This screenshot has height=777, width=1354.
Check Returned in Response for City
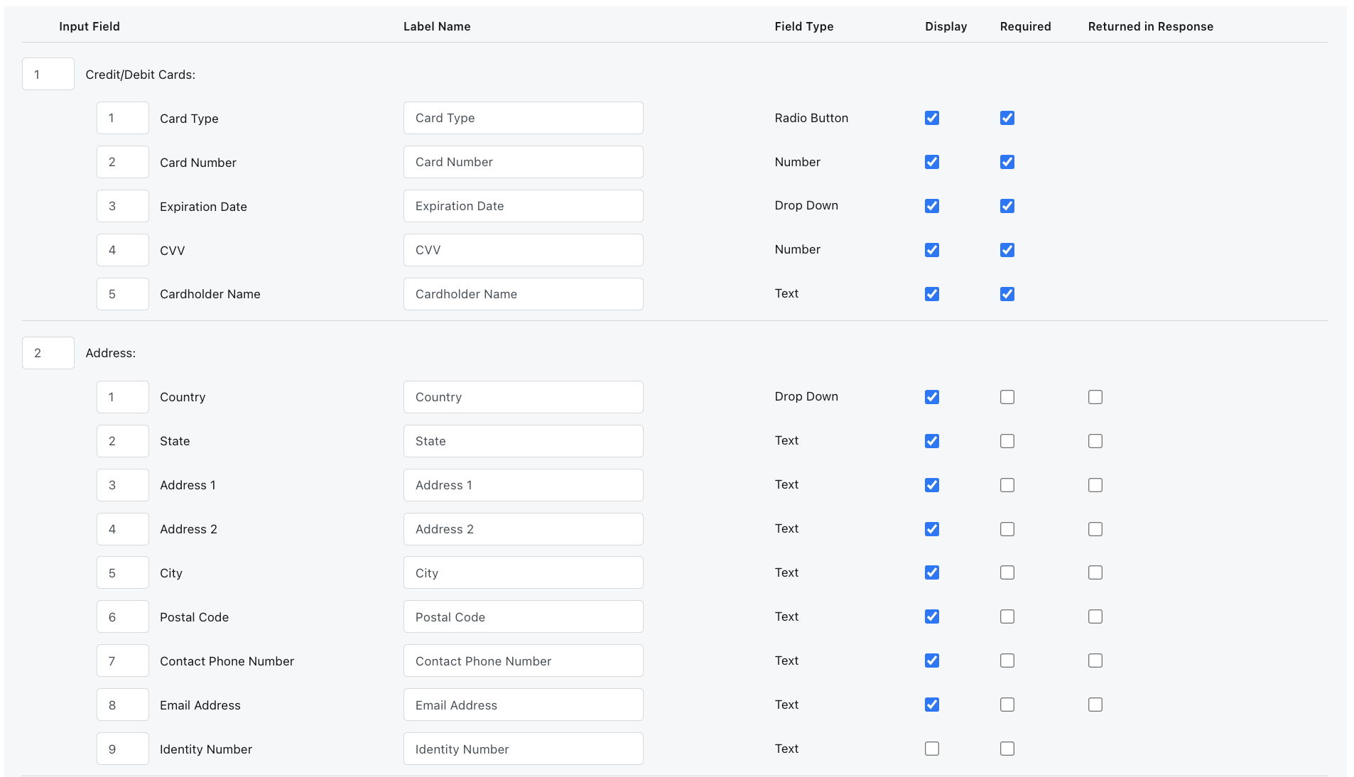click(1095, 572)
